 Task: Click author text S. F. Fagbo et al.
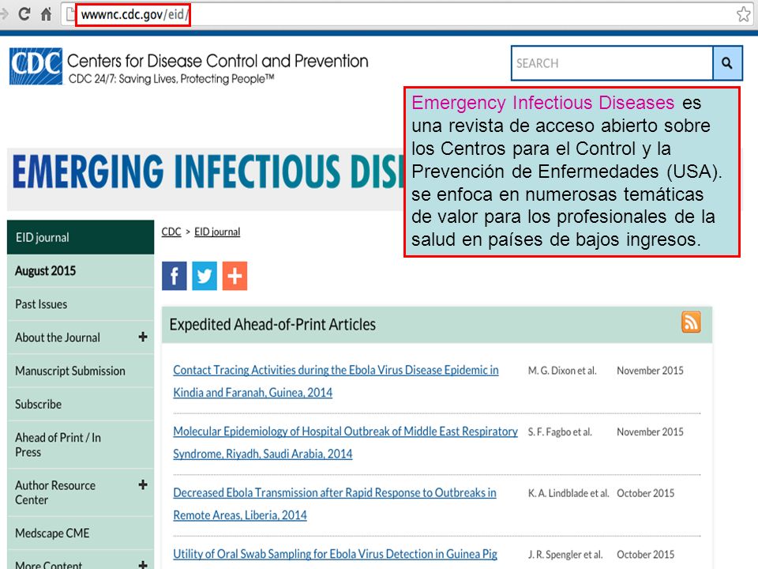[x=560, y=432]
